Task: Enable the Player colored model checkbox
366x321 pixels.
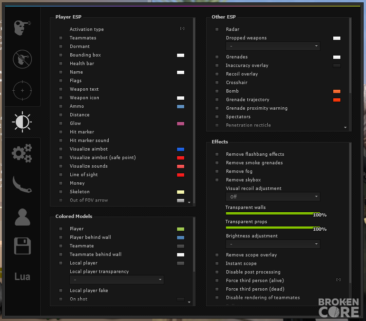Action: coord(61,229)
